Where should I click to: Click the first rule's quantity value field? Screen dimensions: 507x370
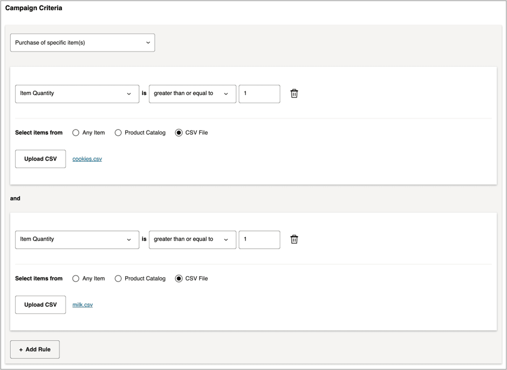tap(259, 93)
